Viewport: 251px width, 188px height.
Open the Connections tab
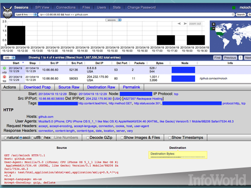tap(66, 7)
